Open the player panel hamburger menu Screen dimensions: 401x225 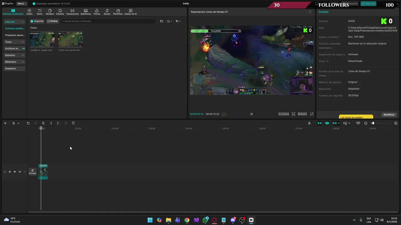point(310,12)
